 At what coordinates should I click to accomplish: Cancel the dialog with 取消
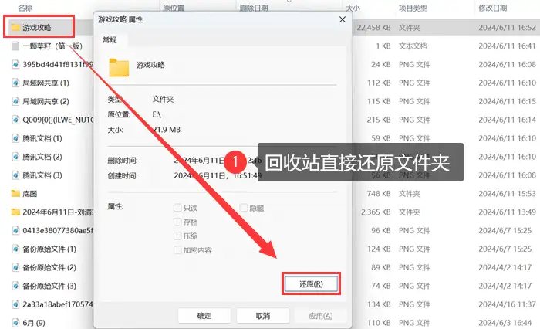tap(263, 316)
